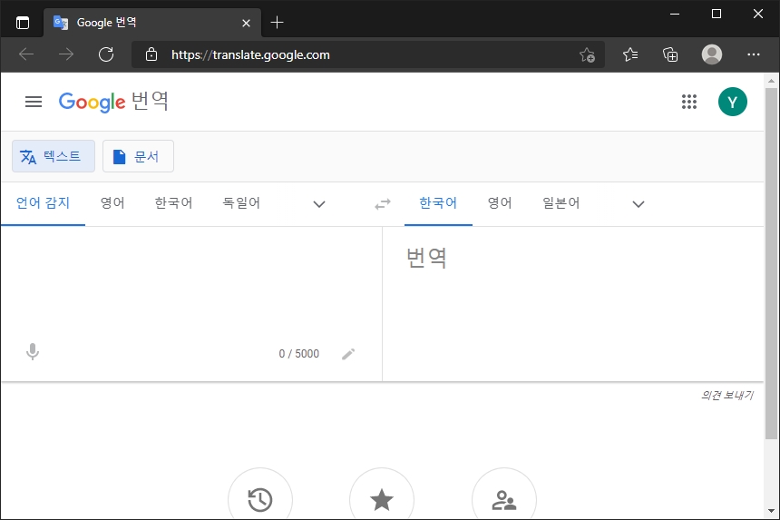Expand the source language list chevron
780x520 pixels.
point(319,204)
